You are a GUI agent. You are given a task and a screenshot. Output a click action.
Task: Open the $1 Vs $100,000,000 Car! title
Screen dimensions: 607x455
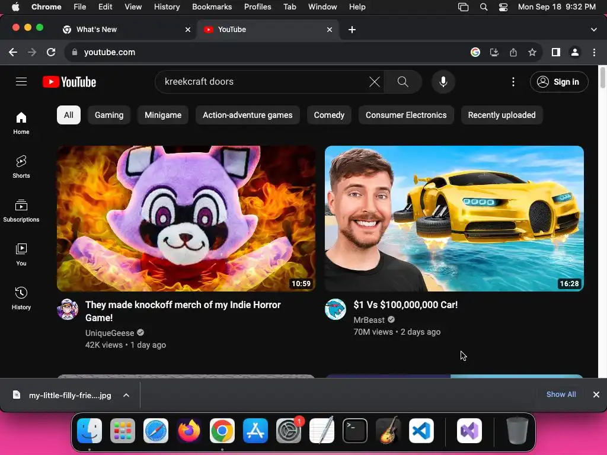pos(405,305)
